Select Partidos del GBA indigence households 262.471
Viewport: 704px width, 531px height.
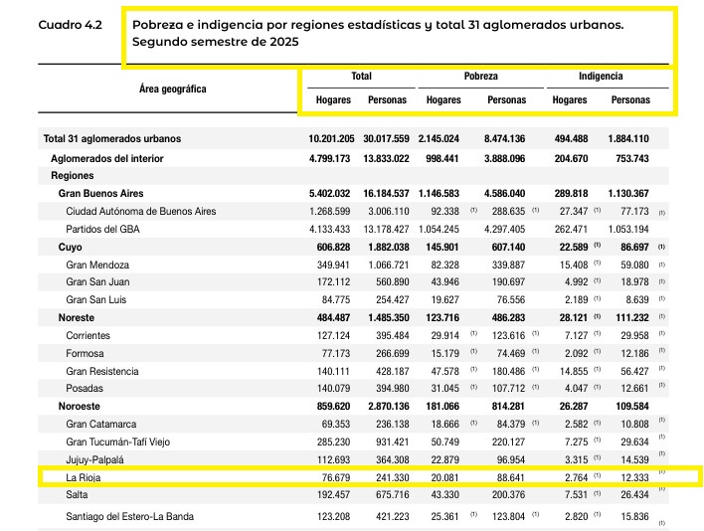coord(571,229)
